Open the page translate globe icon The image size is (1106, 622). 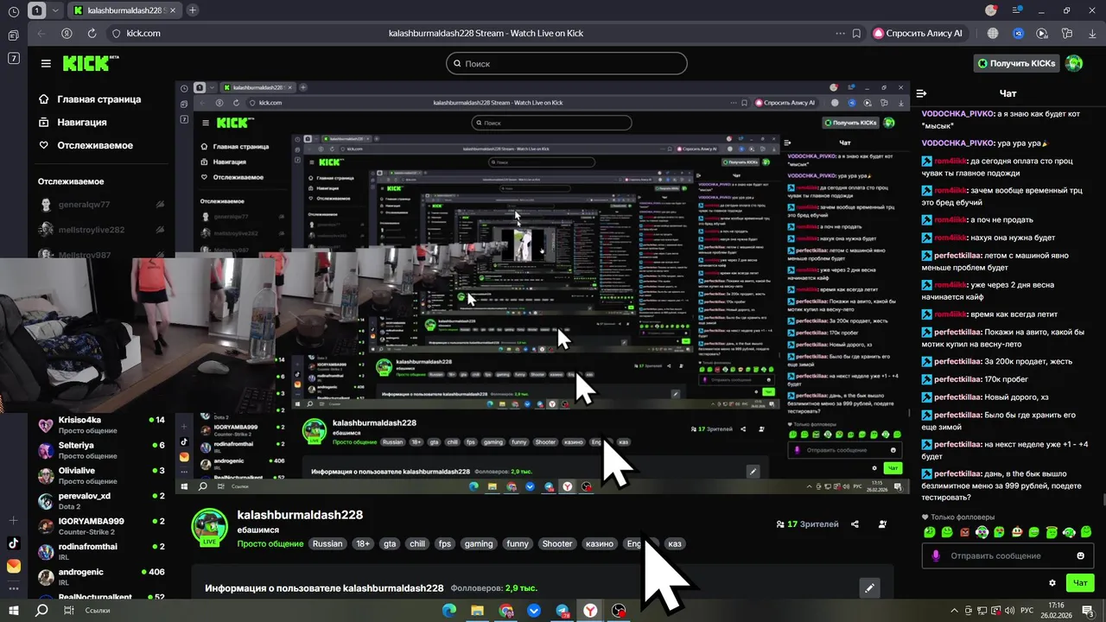pos(993,34)
